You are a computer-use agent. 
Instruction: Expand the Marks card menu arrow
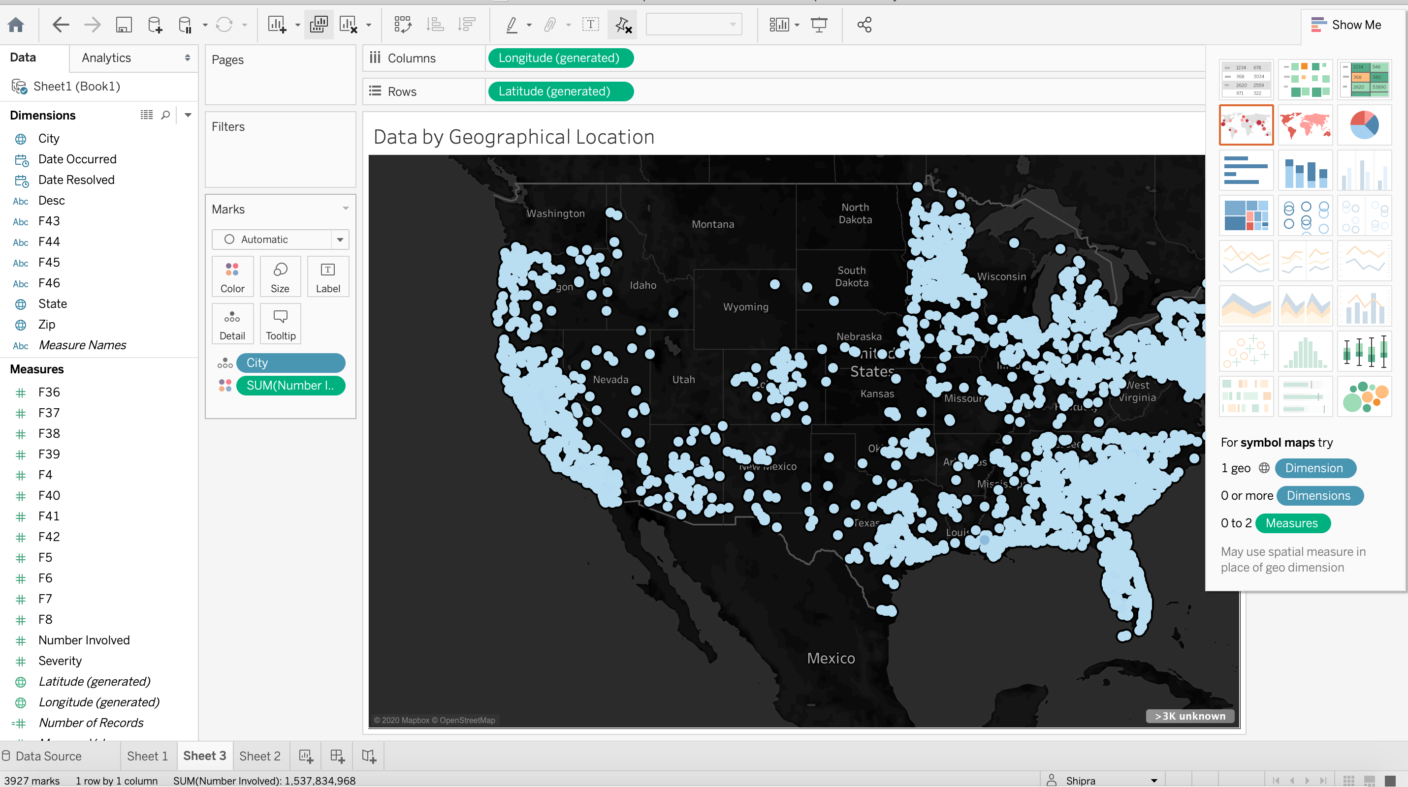pyautogui.click(x=346, y=209)
